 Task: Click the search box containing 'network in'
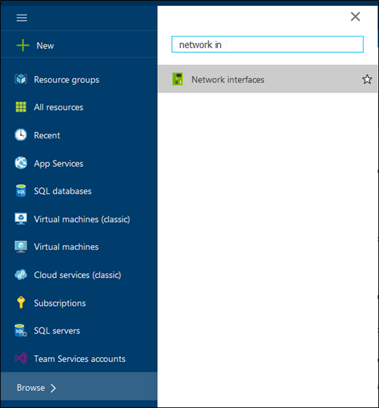267,44
